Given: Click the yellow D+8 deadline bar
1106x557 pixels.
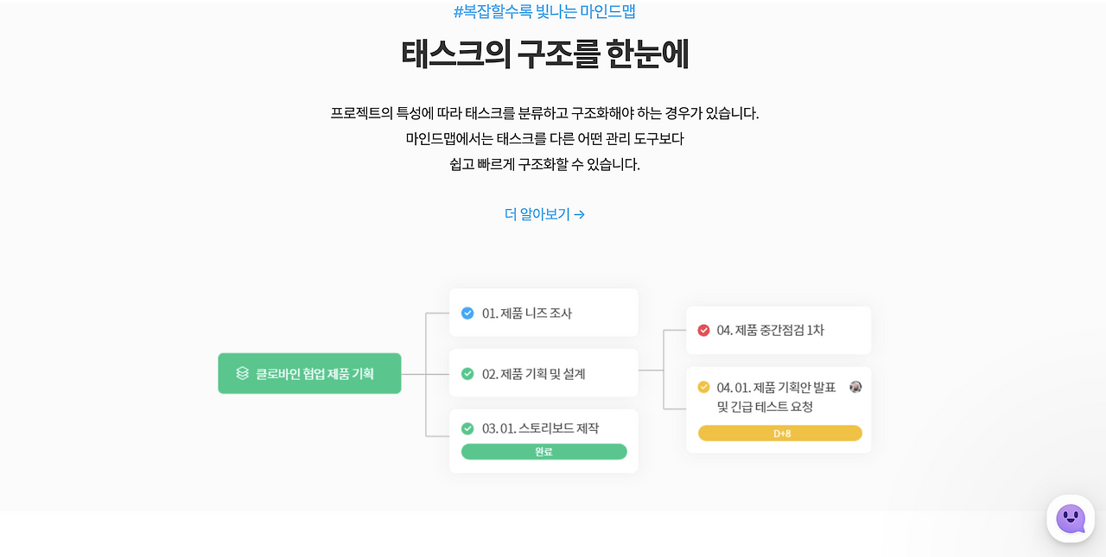Looking at the screenshot, I should (780, 433).
